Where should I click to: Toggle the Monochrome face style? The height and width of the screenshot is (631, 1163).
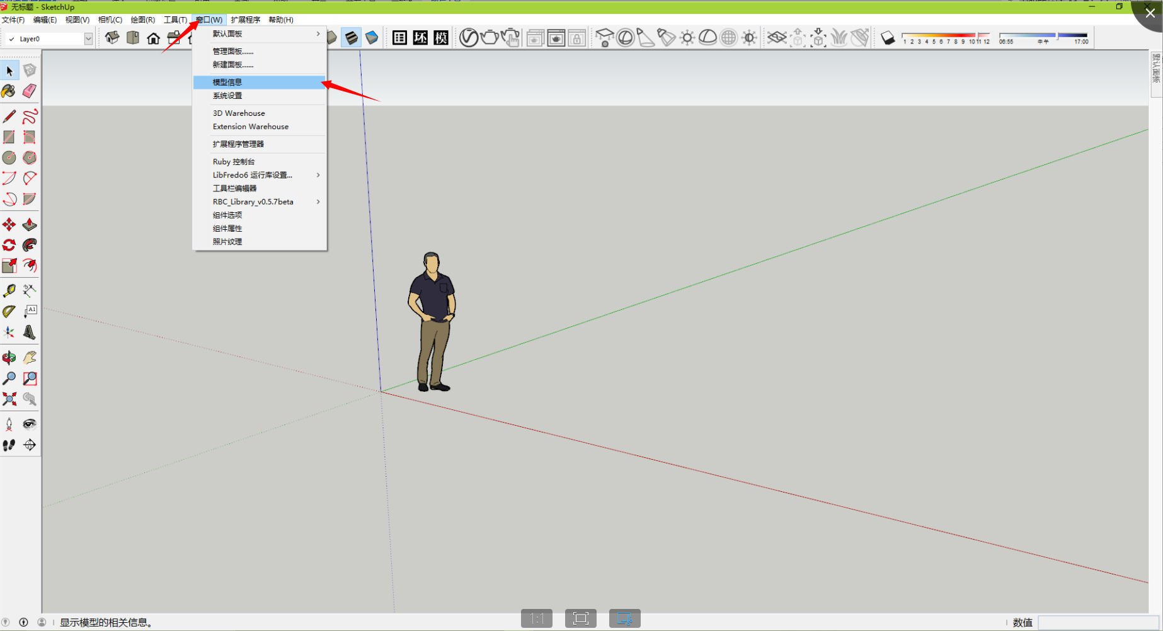pyautogui.click(x=372, y=38)
